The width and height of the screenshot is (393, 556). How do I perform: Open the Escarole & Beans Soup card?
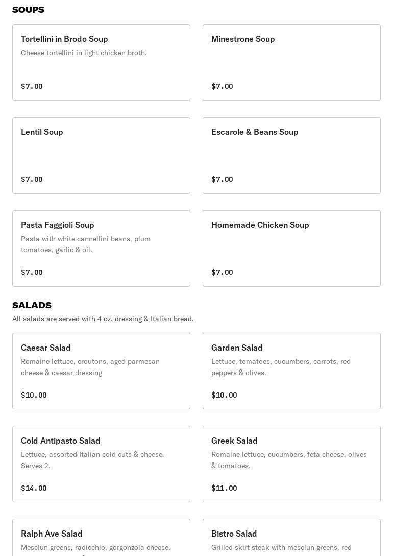click(x=292, y=155)
